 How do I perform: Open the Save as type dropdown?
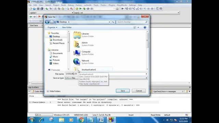click(x=146, y=78)
